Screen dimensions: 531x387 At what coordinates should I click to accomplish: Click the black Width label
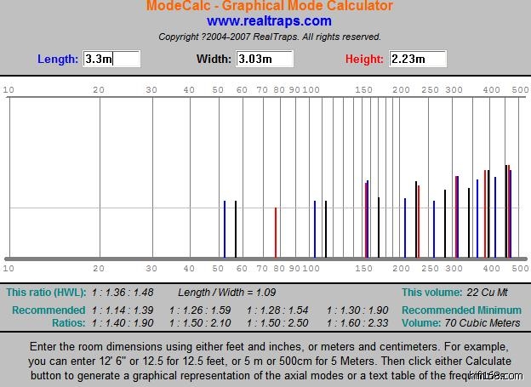coord(213,60)
